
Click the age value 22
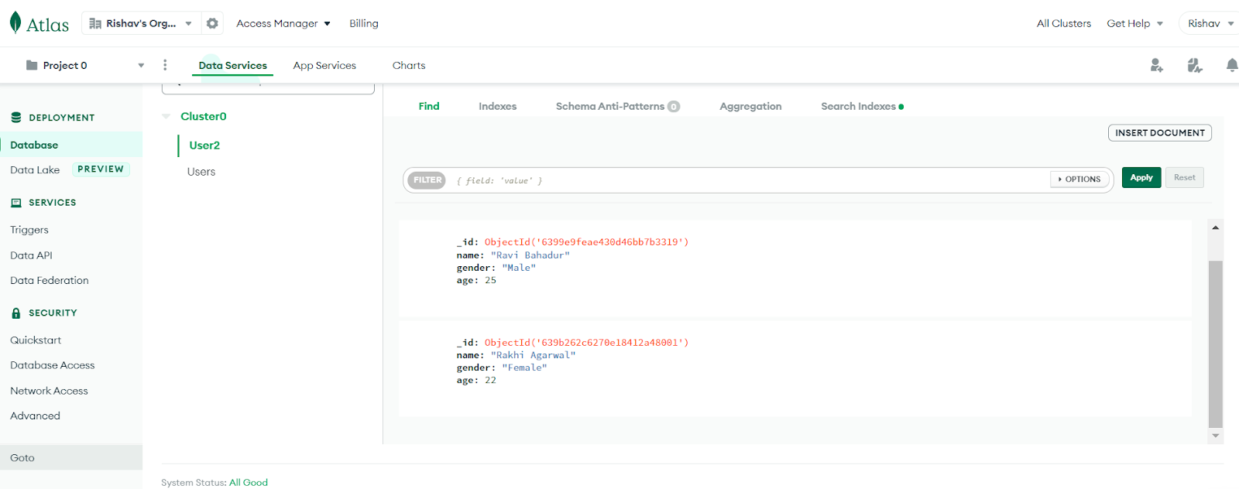491,380
